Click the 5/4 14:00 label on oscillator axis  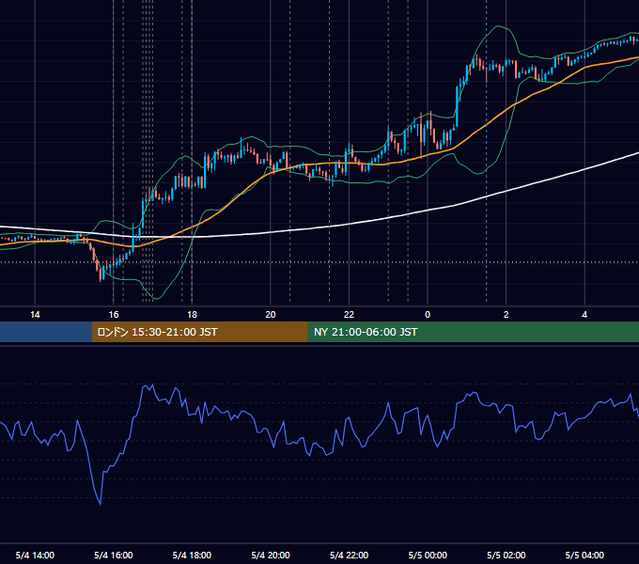35,555
